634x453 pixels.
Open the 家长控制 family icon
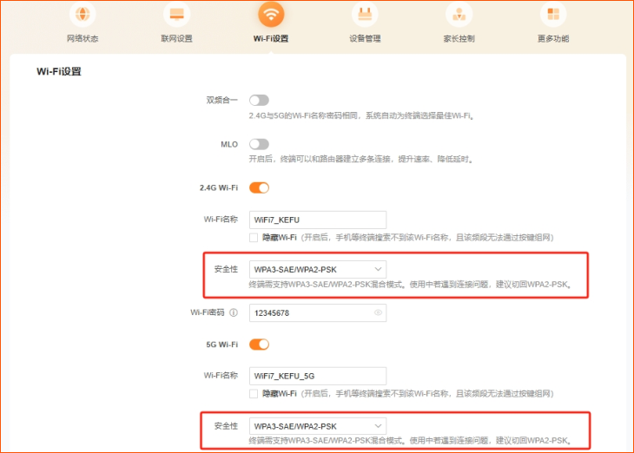coord(459,14)
